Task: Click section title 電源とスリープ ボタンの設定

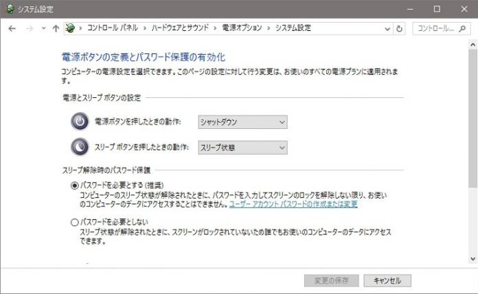Action: click(102, 98)
